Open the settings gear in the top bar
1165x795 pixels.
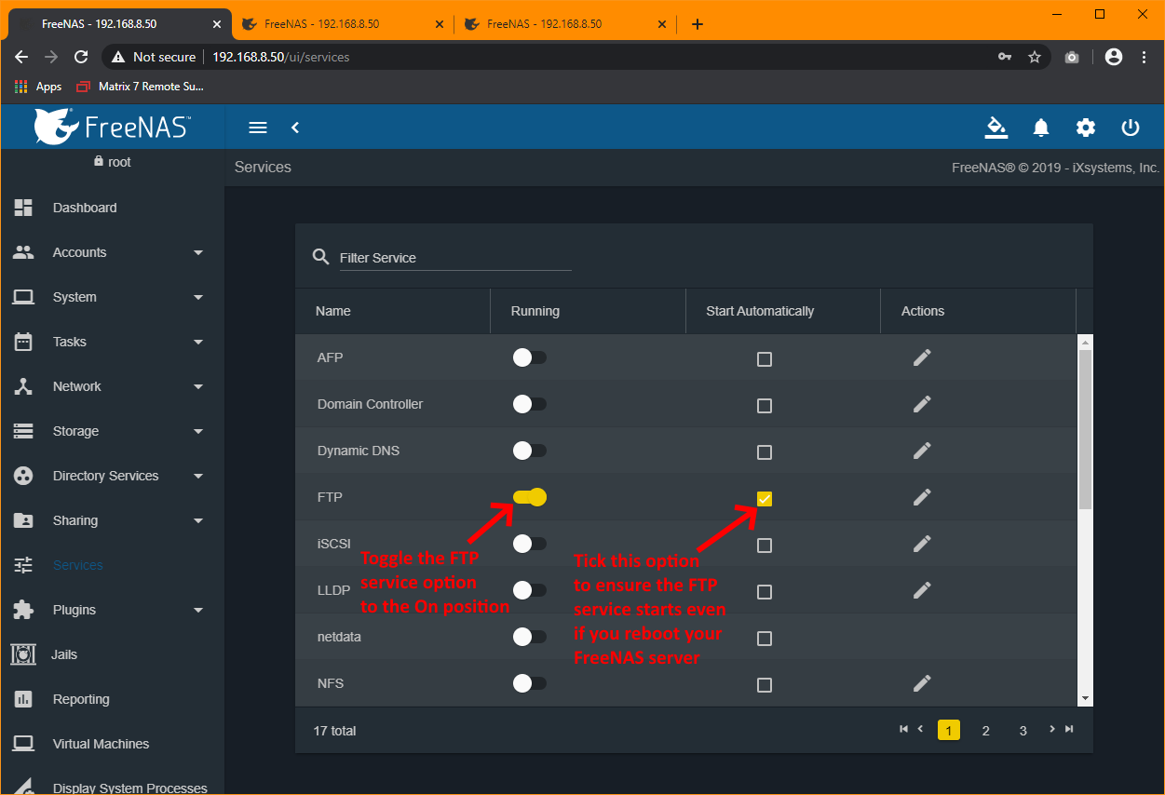tap(1086, 128)
